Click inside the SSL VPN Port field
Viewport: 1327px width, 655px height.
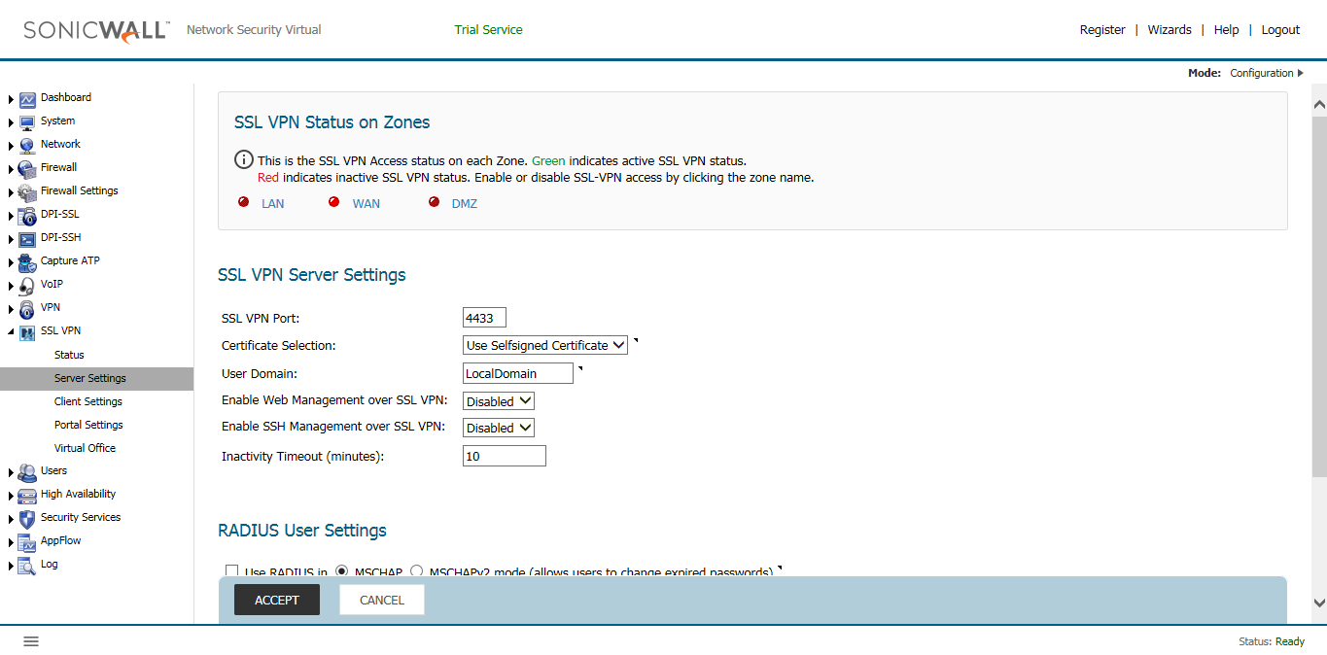484,317
